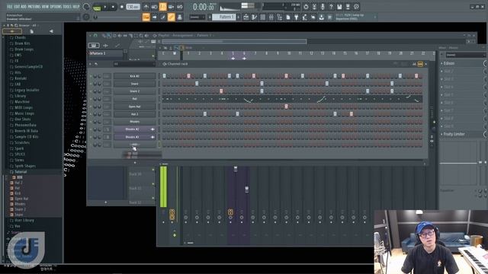
Task: Click the speech bubble project info icon
Action: (356, 7)
